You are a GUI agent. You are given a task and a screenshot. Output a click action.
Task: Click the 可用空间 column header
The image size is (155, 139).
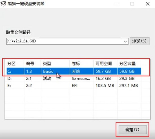coord(105,64)
